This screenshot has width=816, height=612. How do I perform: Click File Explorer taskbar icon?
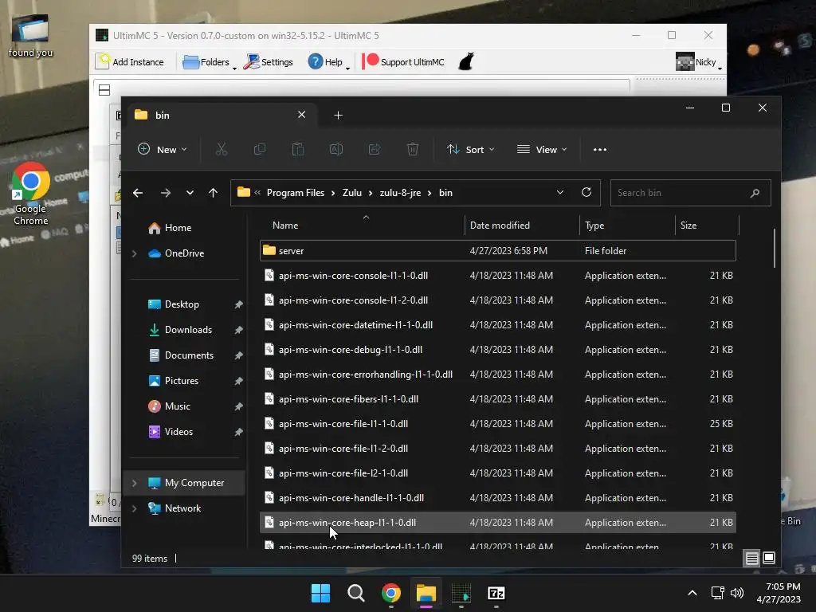tap(426, 593)
